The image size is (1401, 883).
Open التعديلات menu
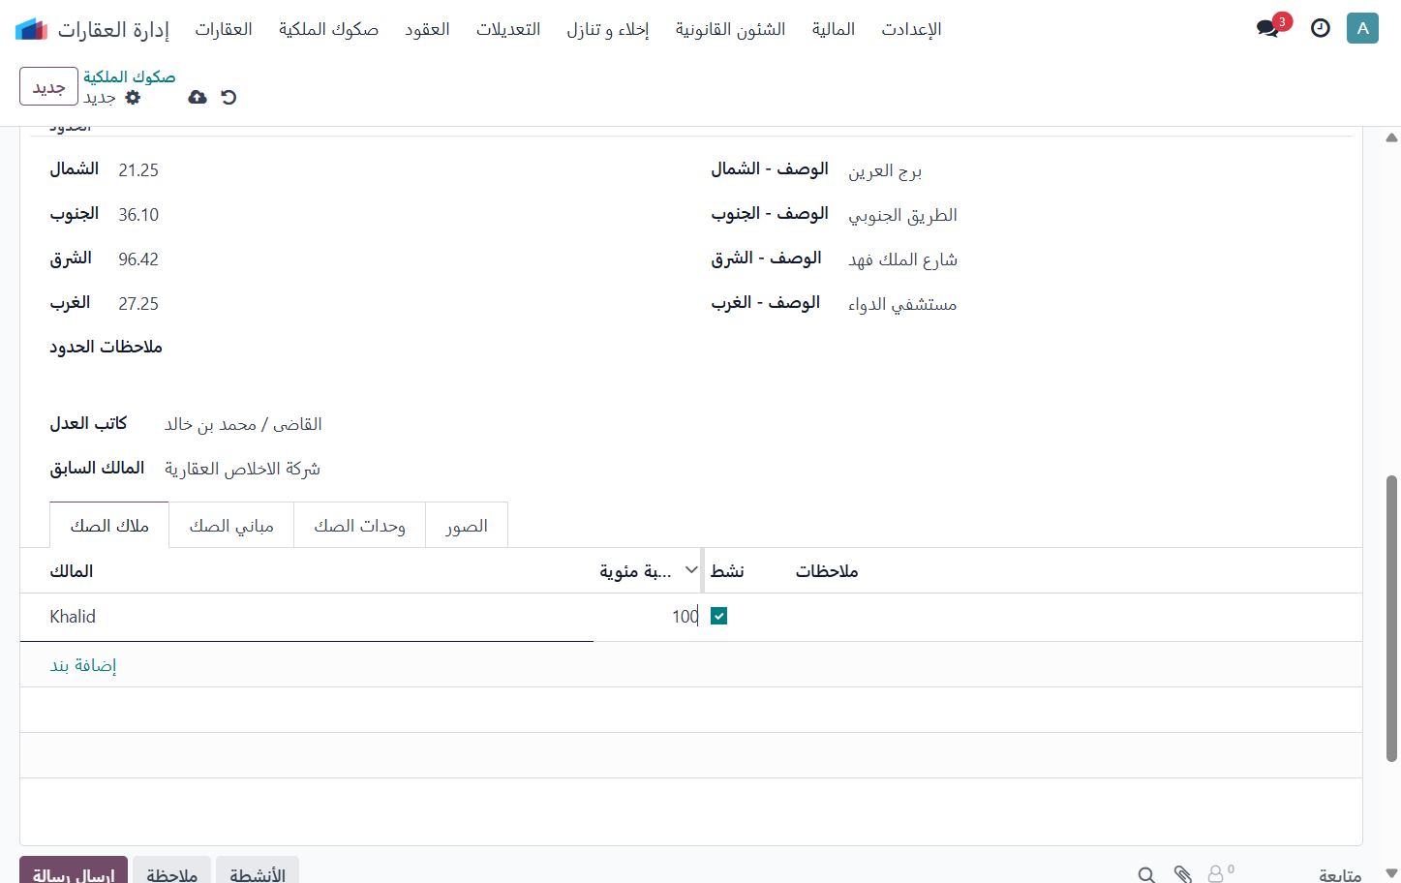pyautogui.click(x=508, y=29)
